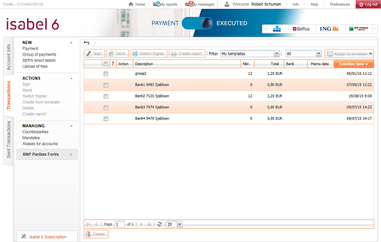Expand the BNP Paribas Fortis panel

[x=47, y=155]
